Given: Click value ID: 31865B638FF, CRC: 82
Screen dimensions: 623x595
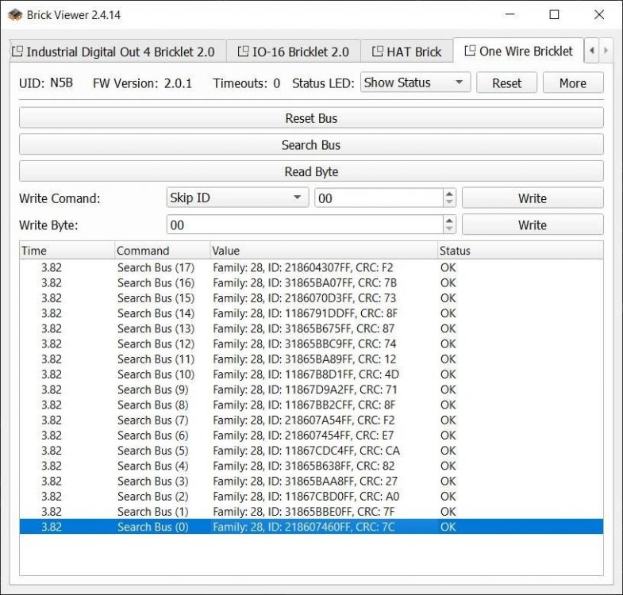Looking at the screenshot, I should pyautogui.click(x=332, y=466).
